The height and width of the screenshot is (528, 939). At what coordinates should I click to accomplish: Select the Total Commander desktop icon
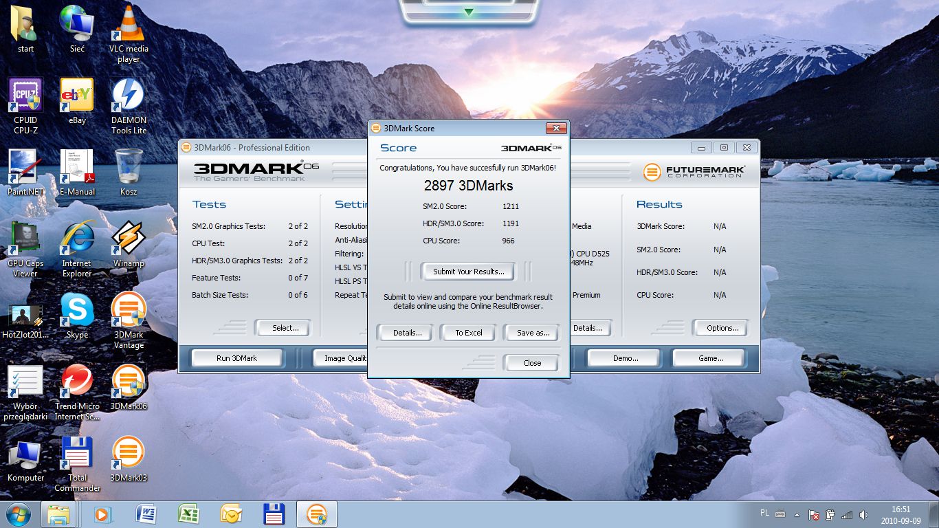(77, 463)
